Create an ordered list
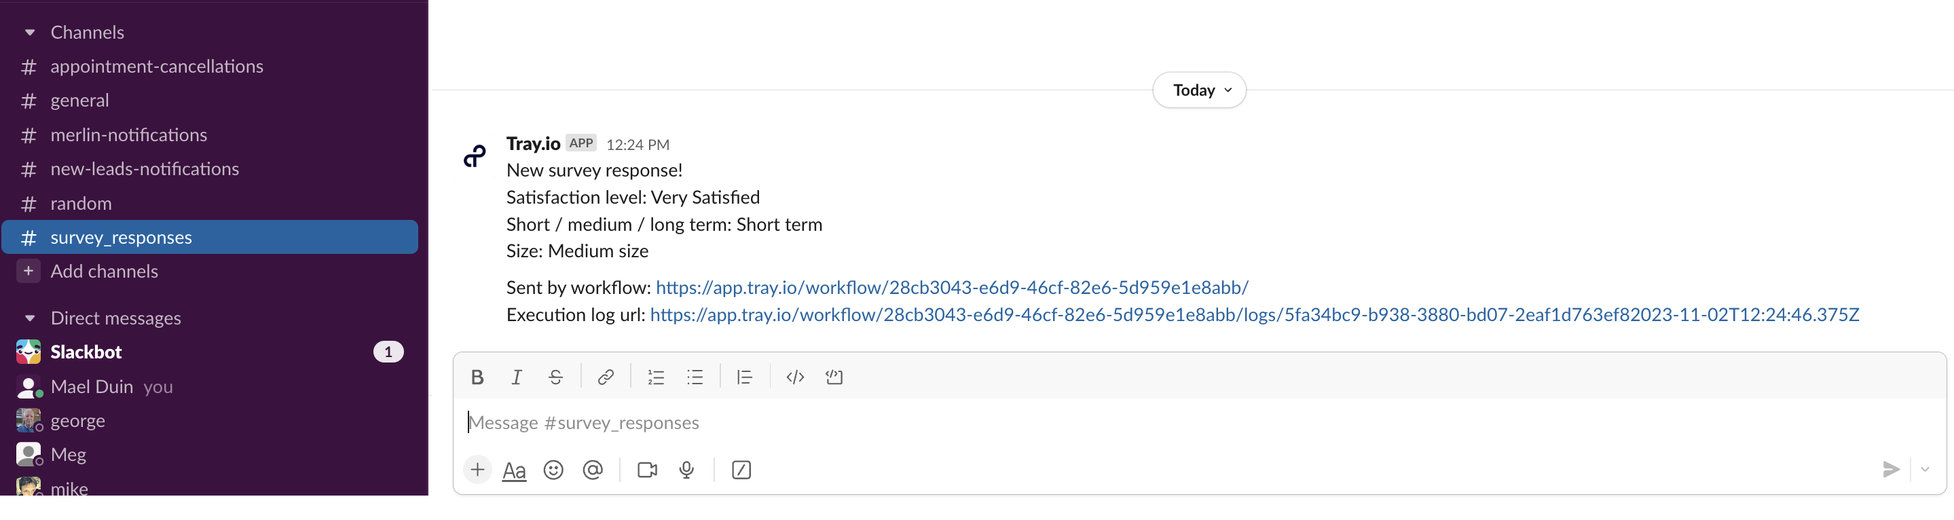Screen dimensions: 1954x520 655,377
